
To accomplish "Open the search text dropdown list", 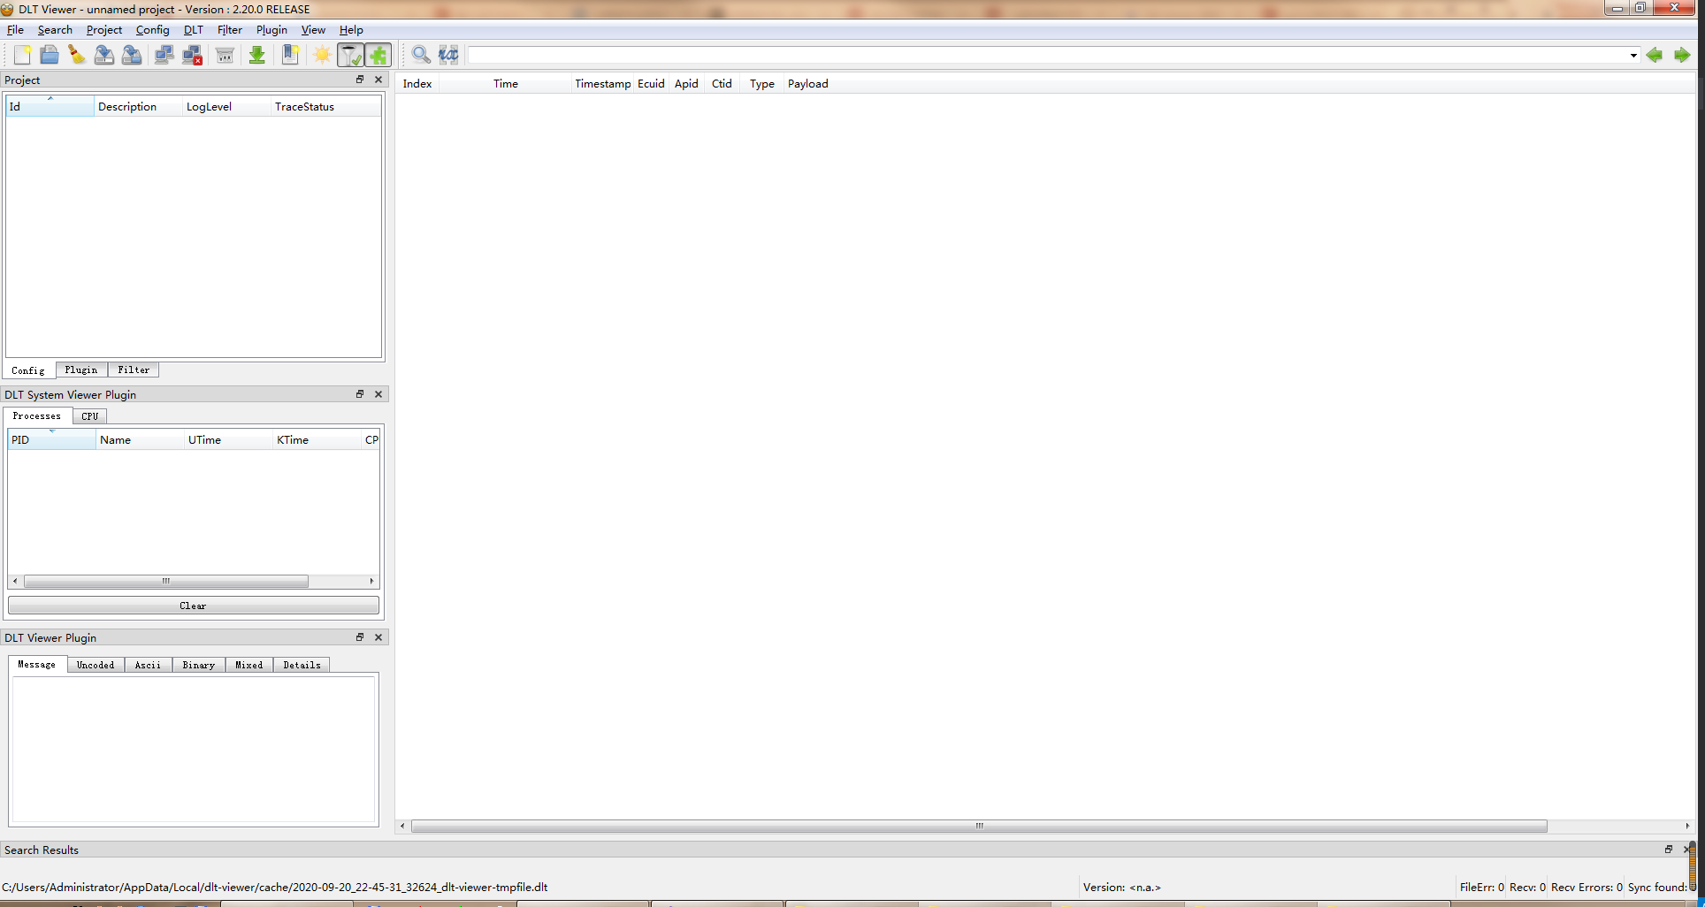I will [1632, 55].
